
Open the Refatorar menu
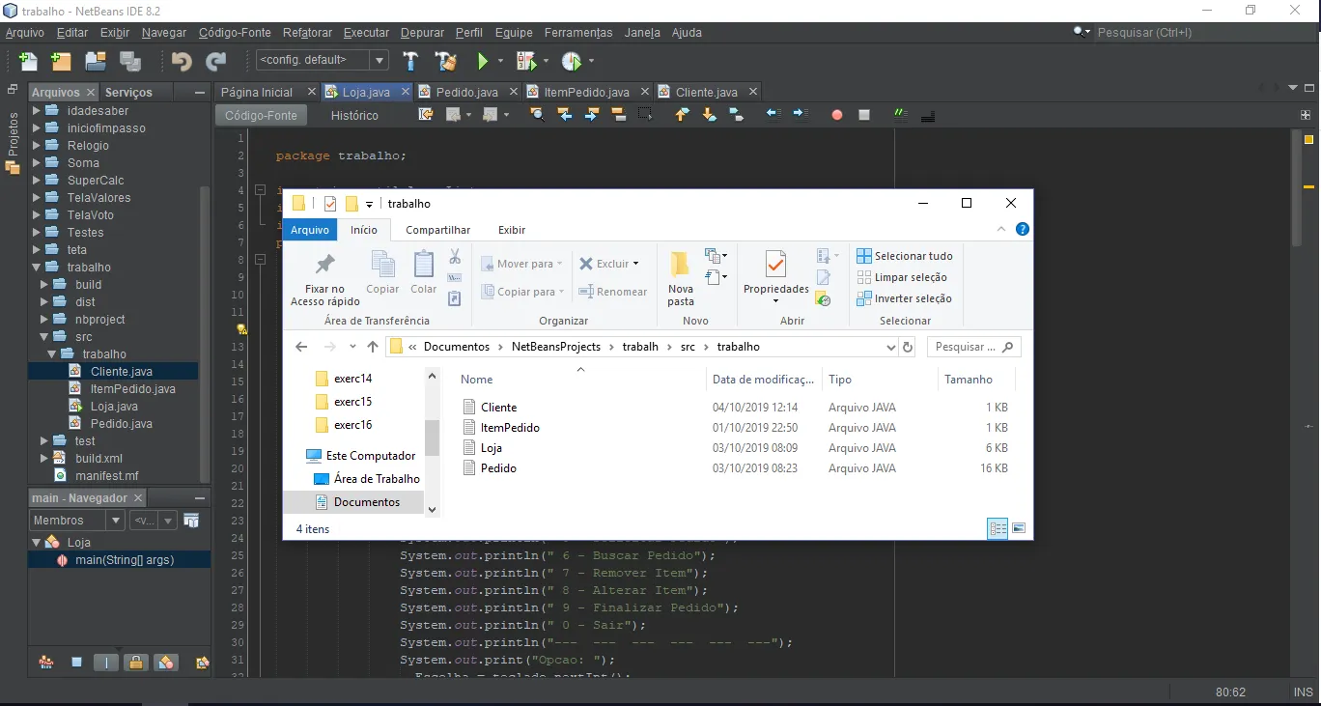click(x=307, y=32)
